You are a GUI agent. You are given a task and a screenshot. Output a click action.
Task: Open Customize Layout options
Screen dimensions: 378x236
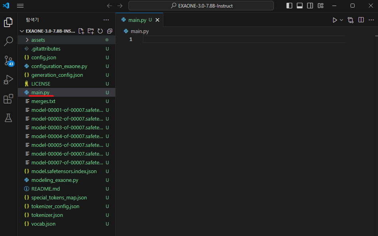320,6
